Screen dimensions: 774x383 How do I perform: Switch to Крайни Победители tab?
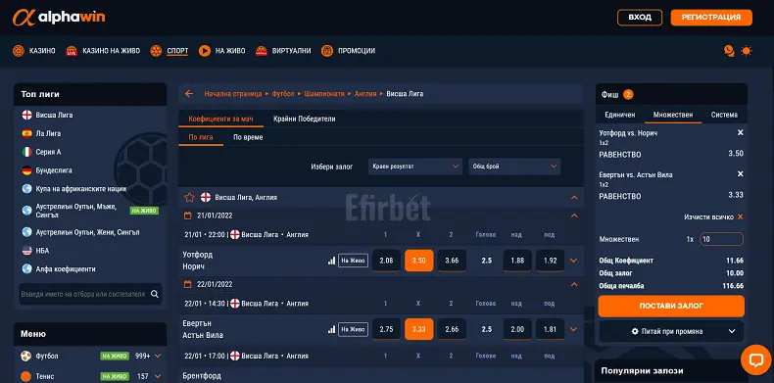305,119
